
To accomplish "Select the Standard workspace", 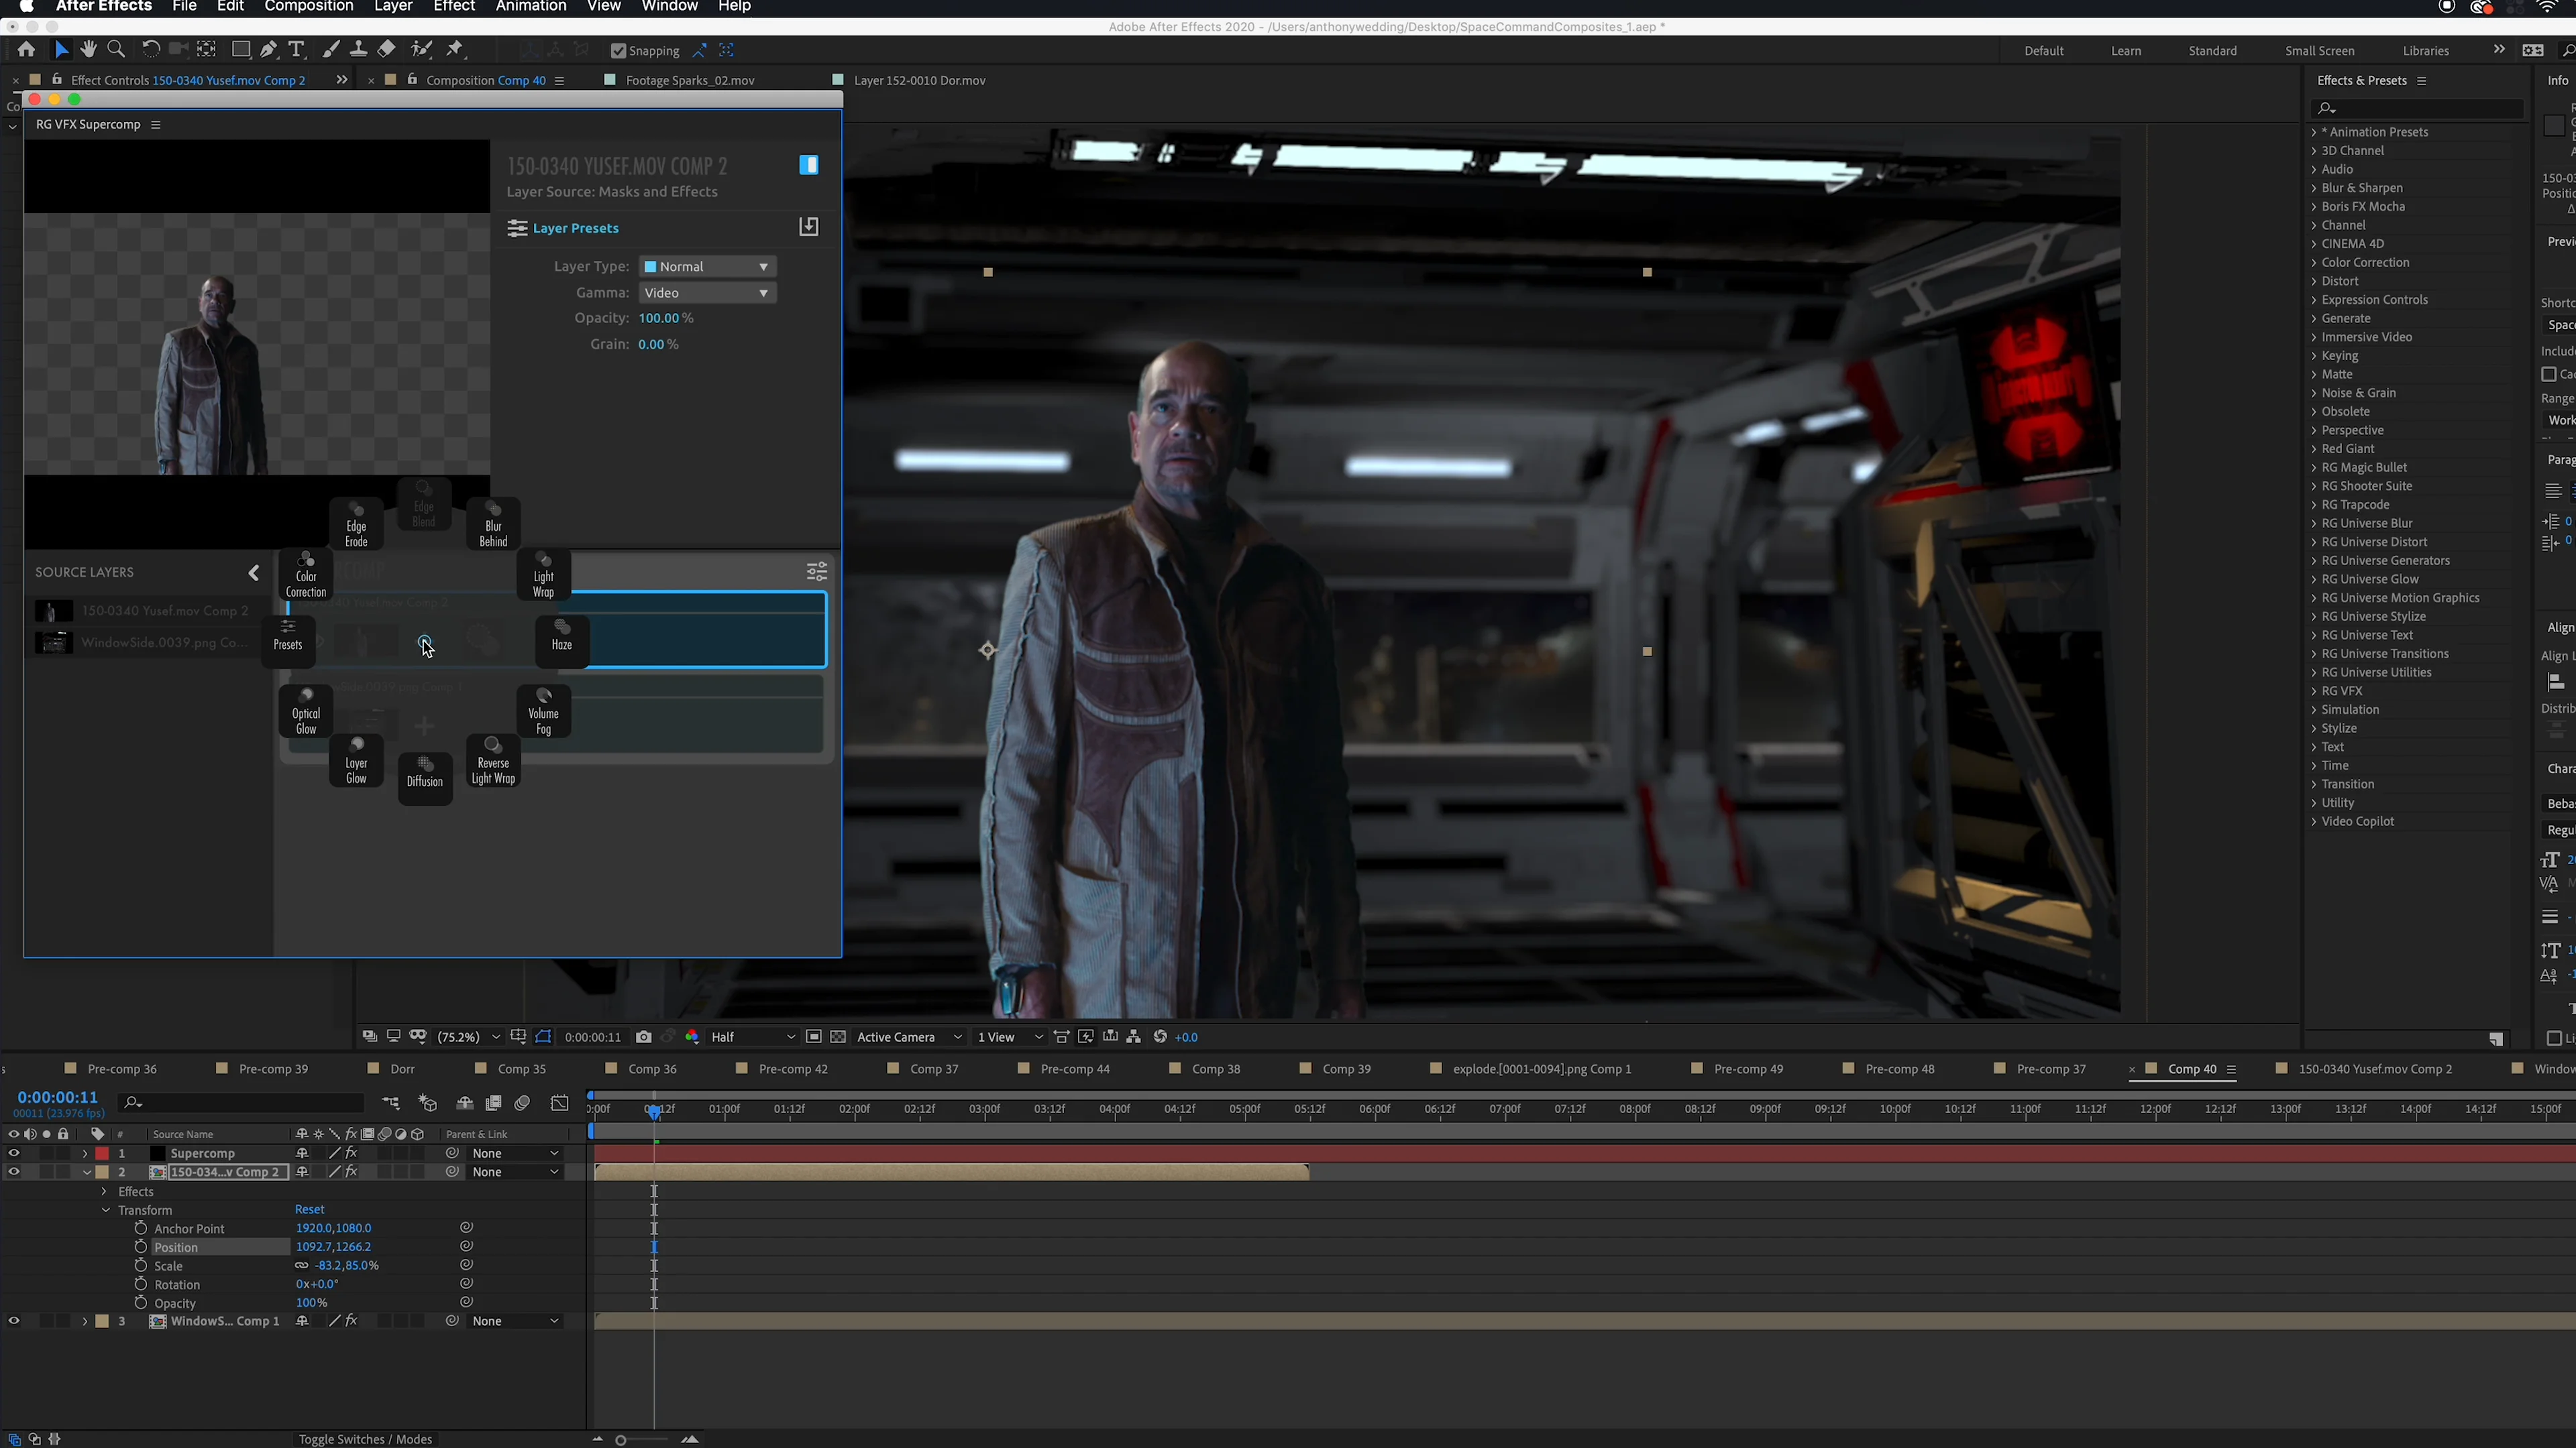I will (2212, 51).
